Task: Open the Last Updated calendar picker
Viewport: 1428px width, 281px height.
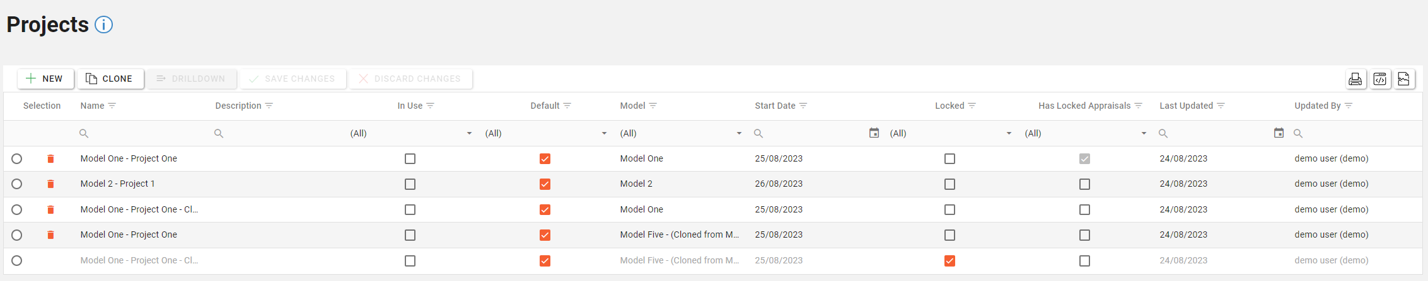Action: coord(1279,133)
